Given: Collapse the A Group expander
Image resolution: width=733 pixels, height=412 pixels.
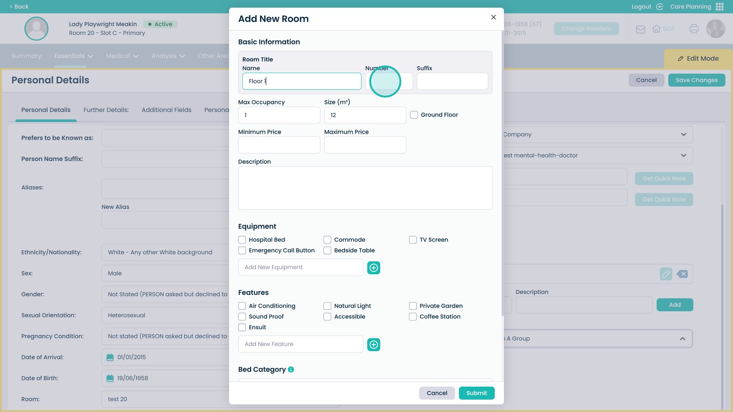Looking at the screenshot, I should (682, 339).
